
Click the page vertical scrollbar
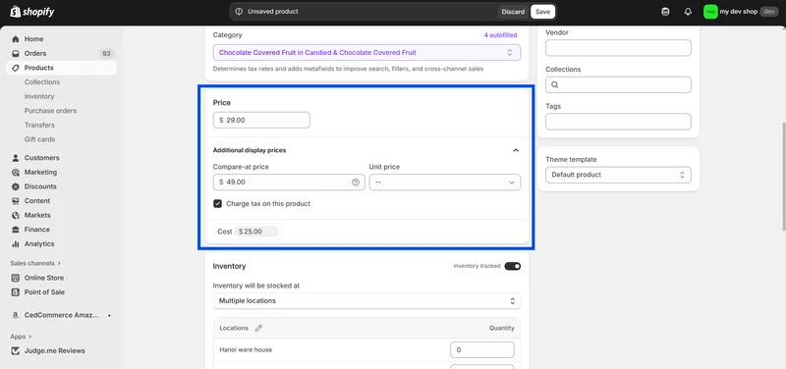coord(783,176)
